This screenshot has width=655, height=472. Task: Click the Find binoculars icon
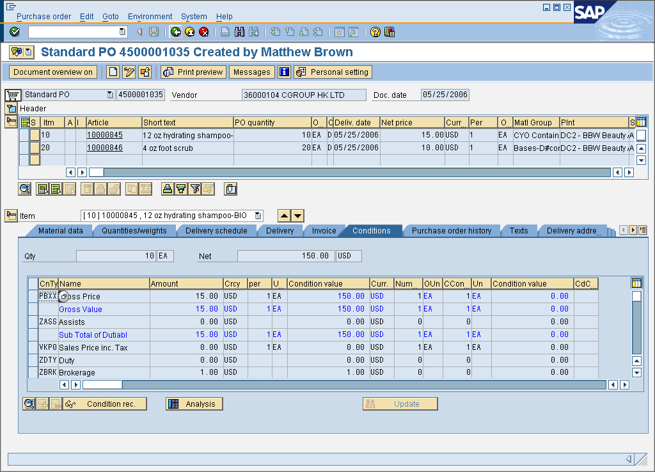pyautogui.click(x=239, y=32)
